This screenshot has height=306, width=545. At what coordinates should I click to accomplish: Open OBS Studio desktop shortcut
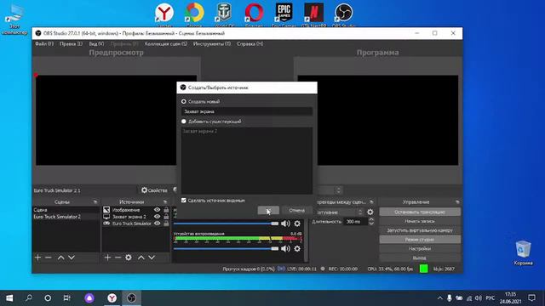[343, 14]
